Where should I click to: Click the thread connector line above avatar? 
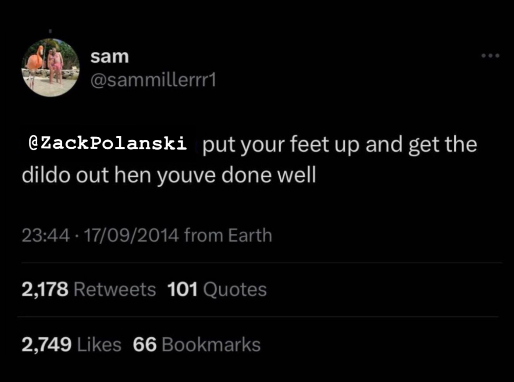click(50, 32)
